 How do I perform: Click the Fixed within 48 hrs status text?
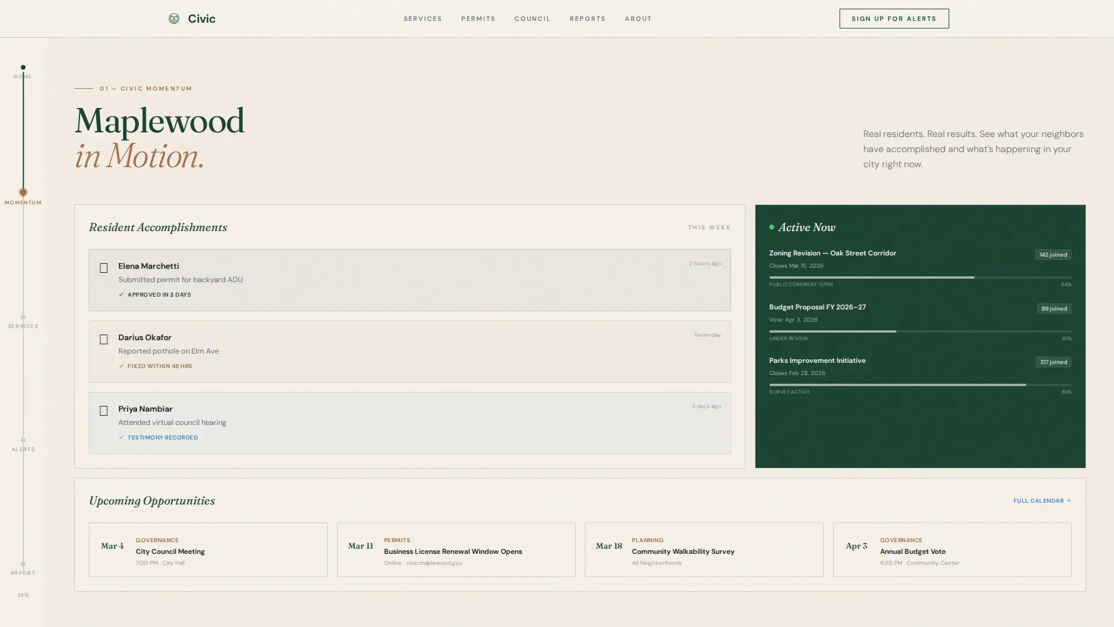pos(160,366)
